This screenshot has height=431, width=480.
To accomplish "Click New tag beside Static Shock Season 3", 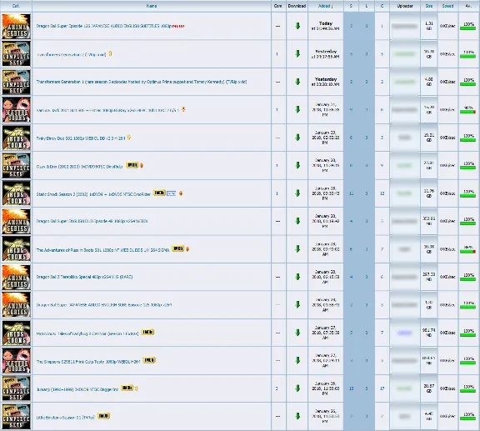I will tap(171, 193).
